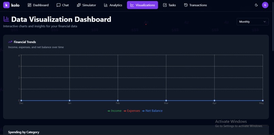Open the Dashboard tab
The height and width of the screenshot is (135, 274).
click(38, 5)
